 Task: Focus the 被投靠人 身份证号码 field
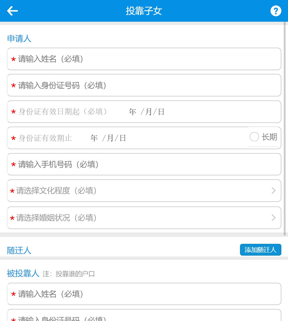pos(144,317)
